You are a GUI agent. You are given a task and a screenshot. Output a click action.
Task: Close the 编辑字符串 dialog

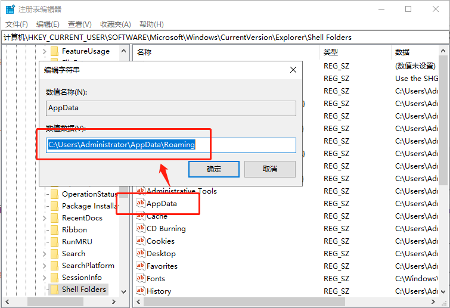tap(293, 70)
